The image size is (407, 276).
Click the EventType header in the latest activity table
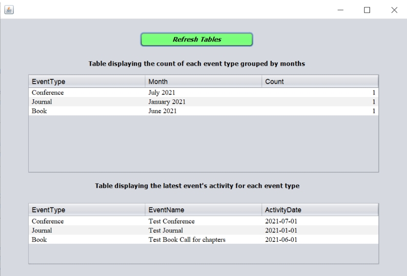point(87,210)
